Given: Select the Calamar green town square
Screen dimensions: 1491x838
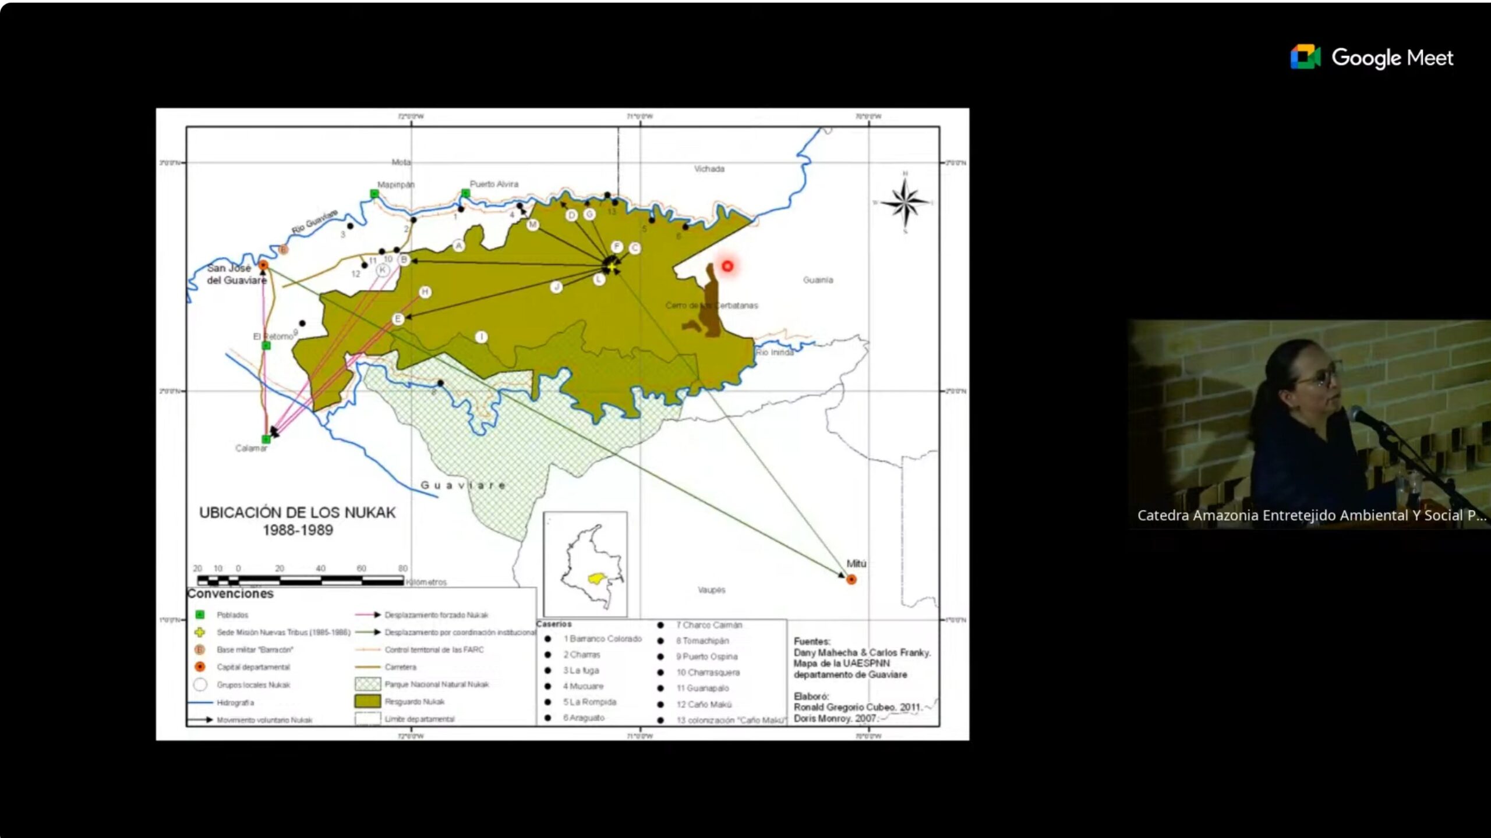Looking at the screenshot, I should pos(266,439).
